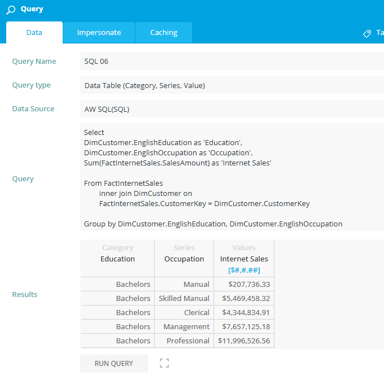This screenshot has width=384, height=384.
Task: Open the Impersonate tab
Action: tap(99, 33)
